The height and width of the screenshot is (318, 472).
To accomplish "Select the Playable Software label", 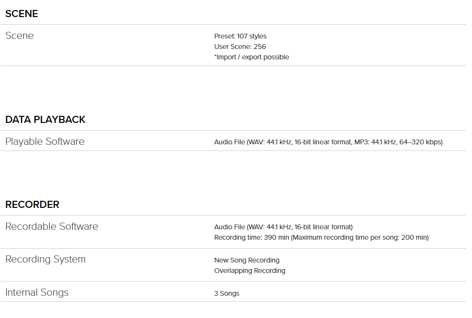I will tap(45, 141).
